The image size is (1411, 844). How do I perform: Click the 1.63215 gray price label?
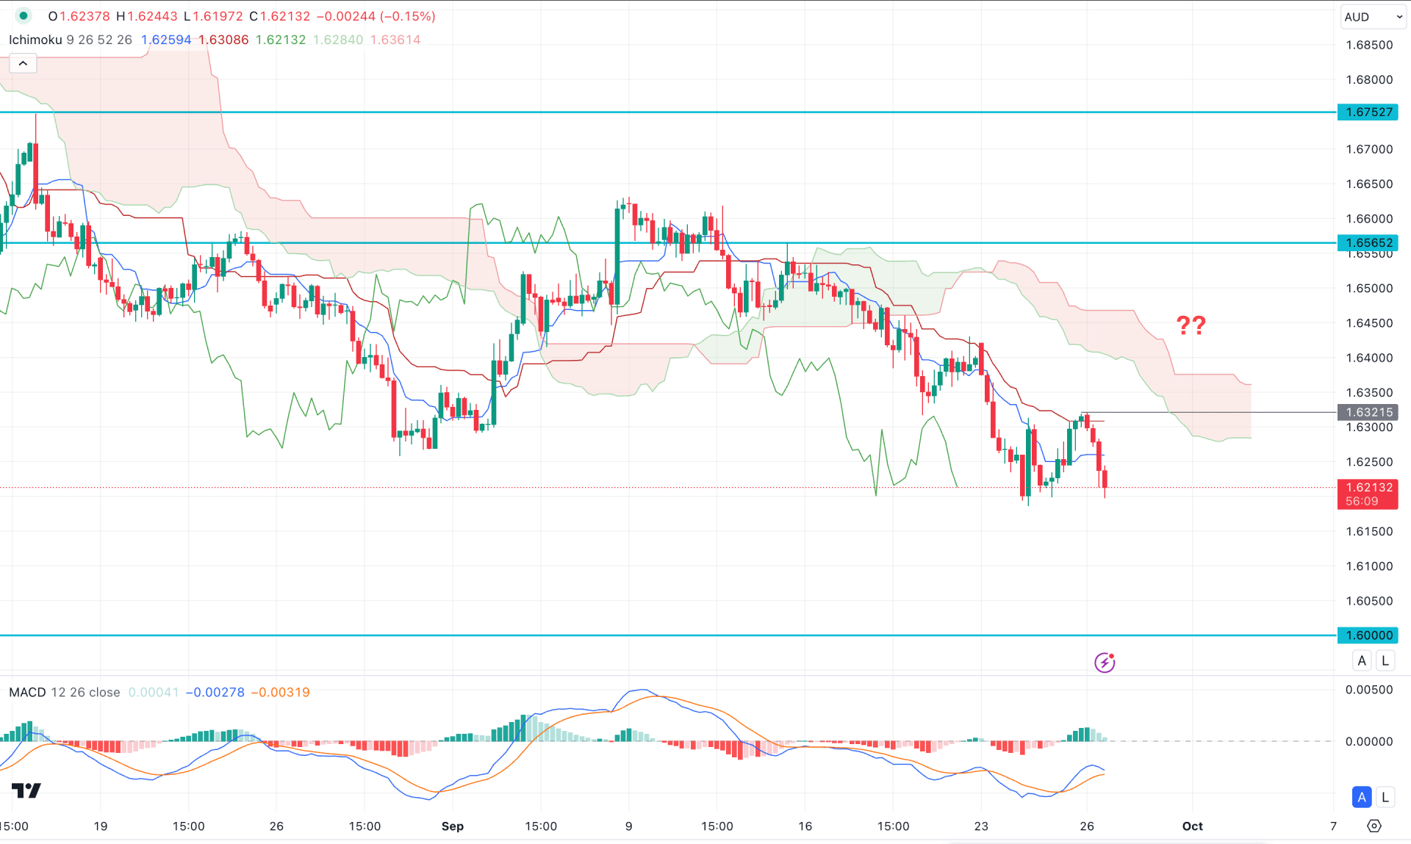tap(1368, 412)
